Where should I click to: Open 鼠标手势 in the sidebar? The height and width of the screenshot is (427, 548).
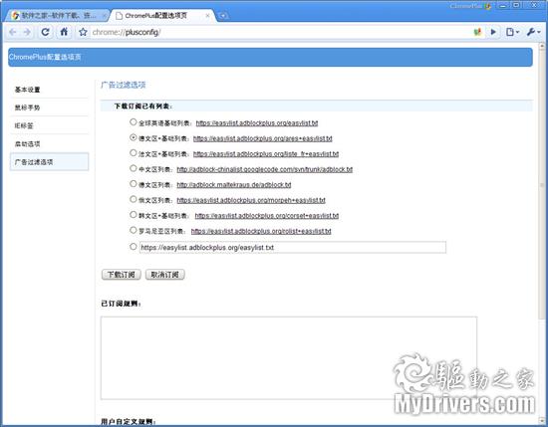27,107
